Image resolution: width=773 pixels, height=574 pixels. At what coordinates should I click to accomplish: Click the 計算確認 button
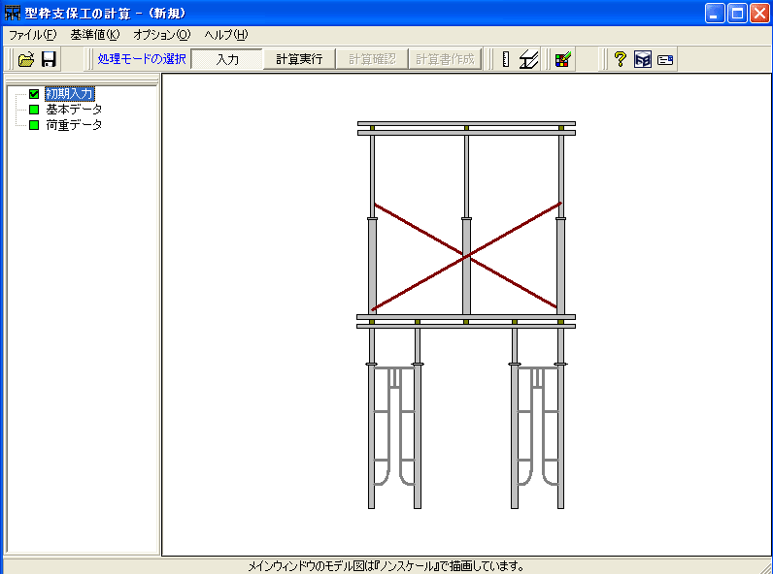[x=372, y=59]
